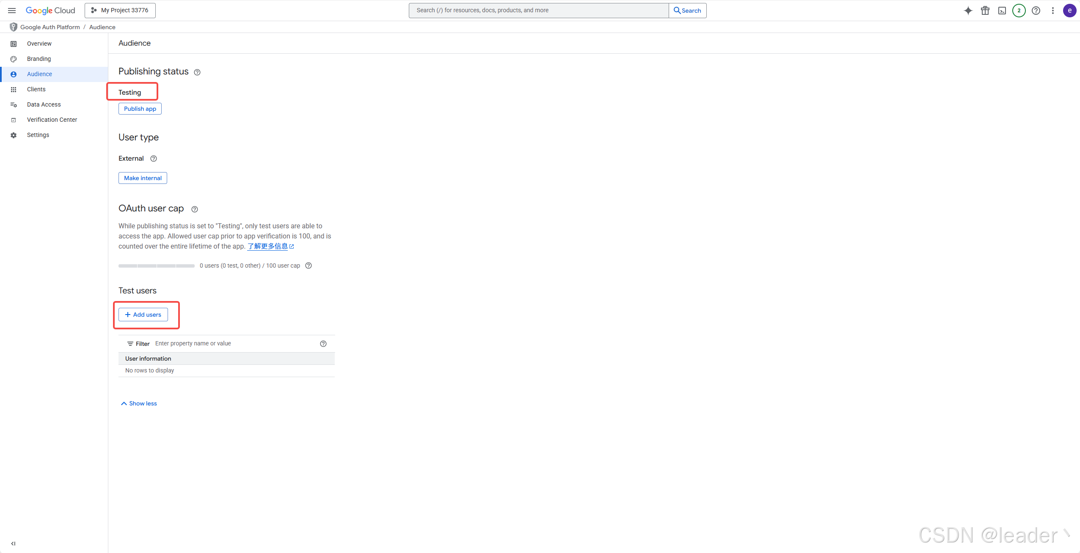Click the Publish app button
The image size is (1080, 553).
point(140,109)
